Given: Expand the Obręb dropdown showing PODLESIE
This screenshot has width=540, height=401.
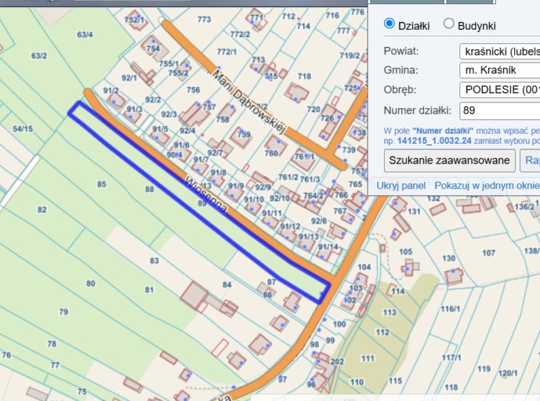Looking at the screenshot, I should point(499,90).
